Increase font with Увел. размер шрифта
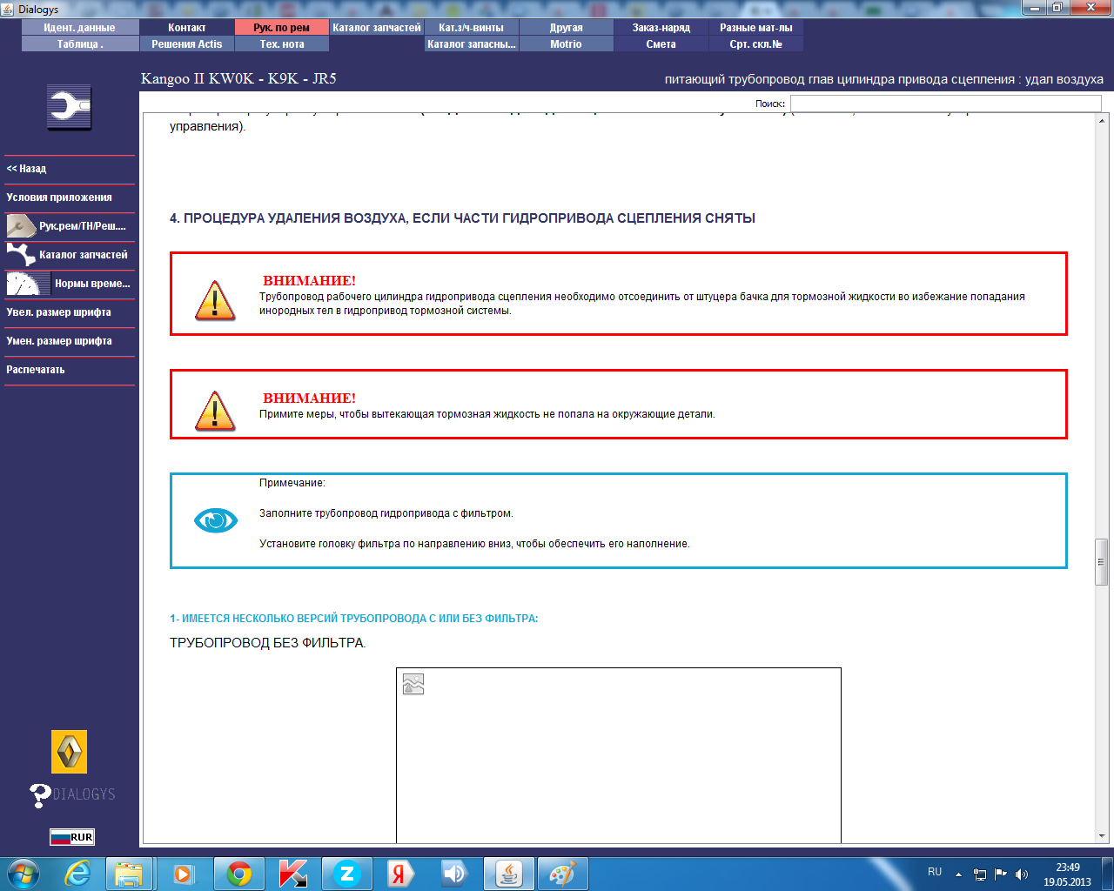1114x891 pixels. (x=70, y=312)
